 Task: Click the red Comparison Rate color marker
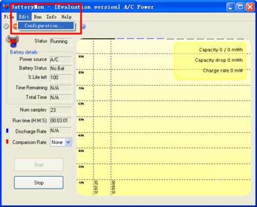pyautogui.click(x=7, y=142)
